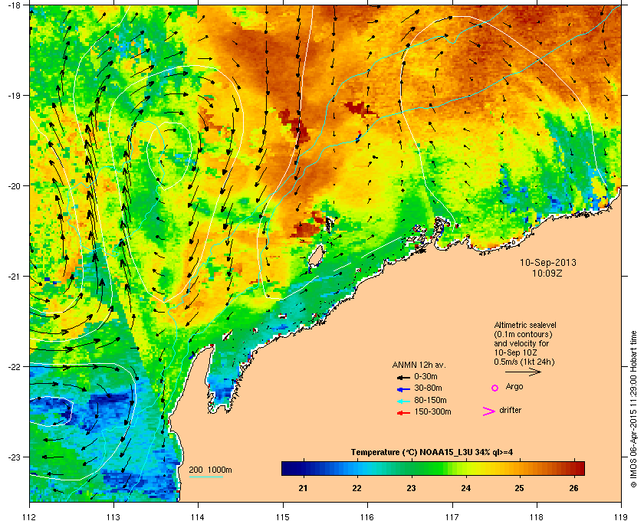
Task: Click the longitude axis label 118
Action: [537, 516]
